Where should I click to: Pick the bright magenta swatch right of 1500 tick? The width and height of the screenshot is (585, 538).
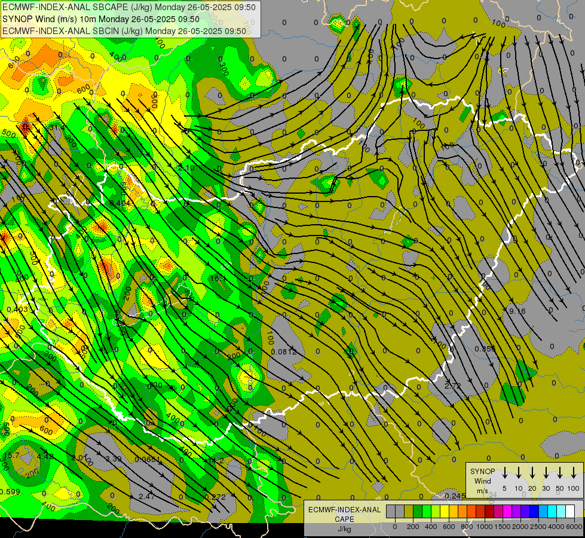pos(507,511)
